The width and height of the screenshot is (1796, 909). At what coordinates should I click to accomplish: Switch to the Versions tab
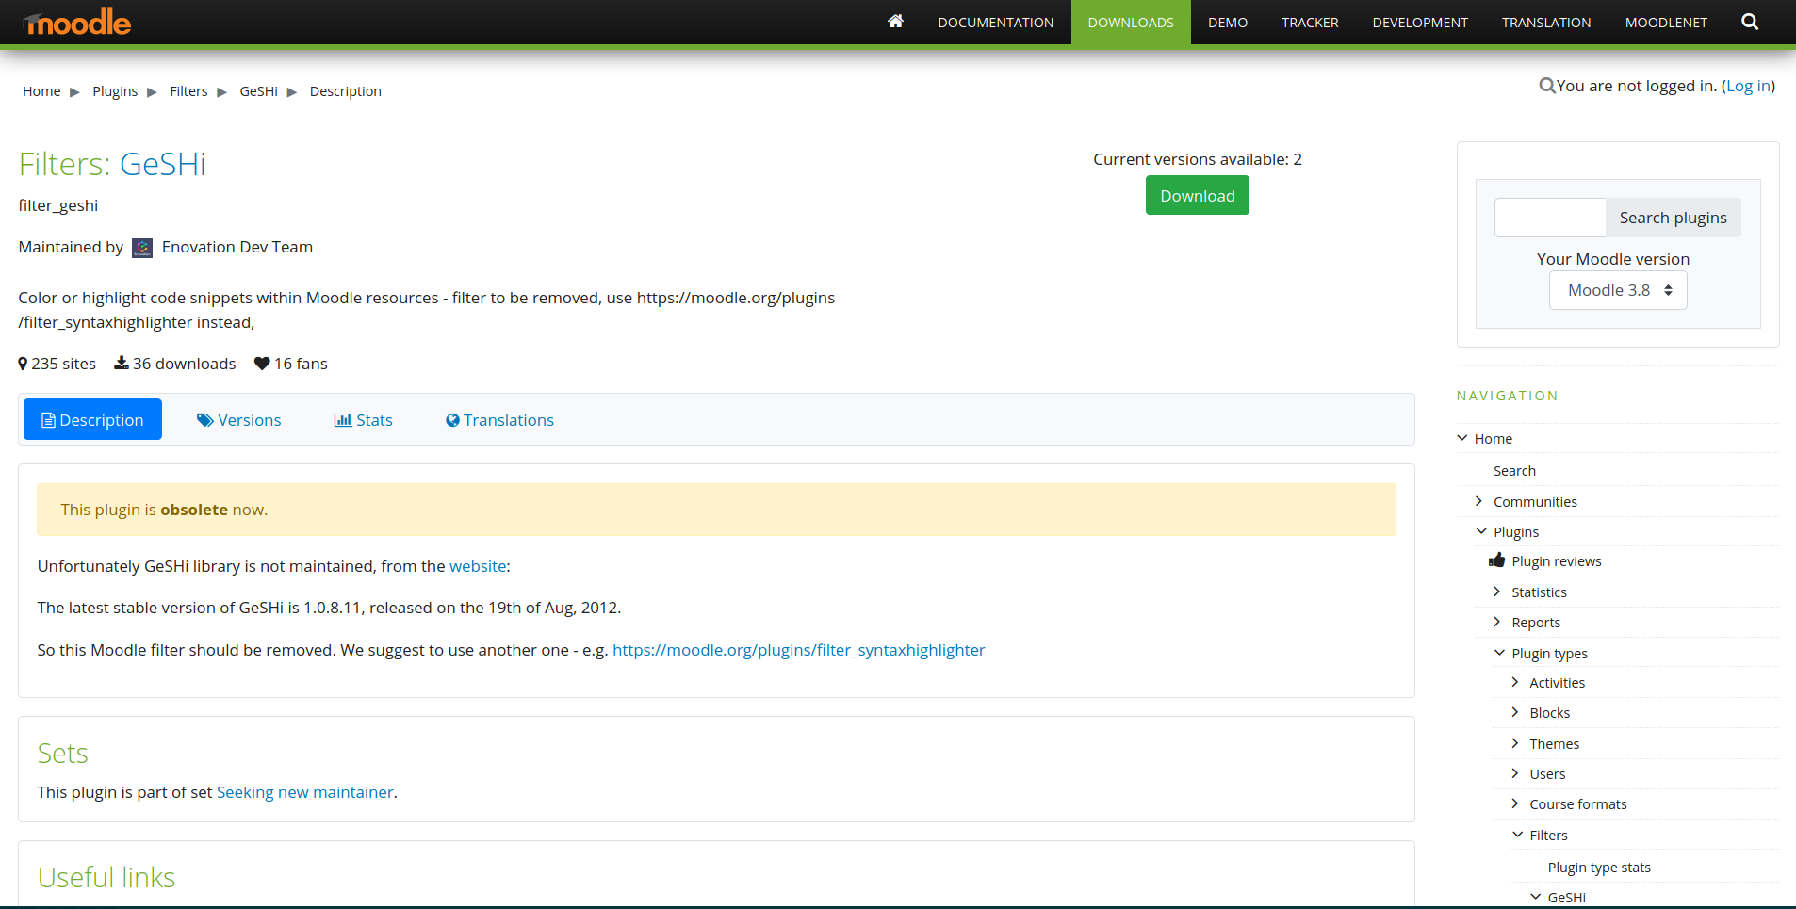click(x=239, y=420)
